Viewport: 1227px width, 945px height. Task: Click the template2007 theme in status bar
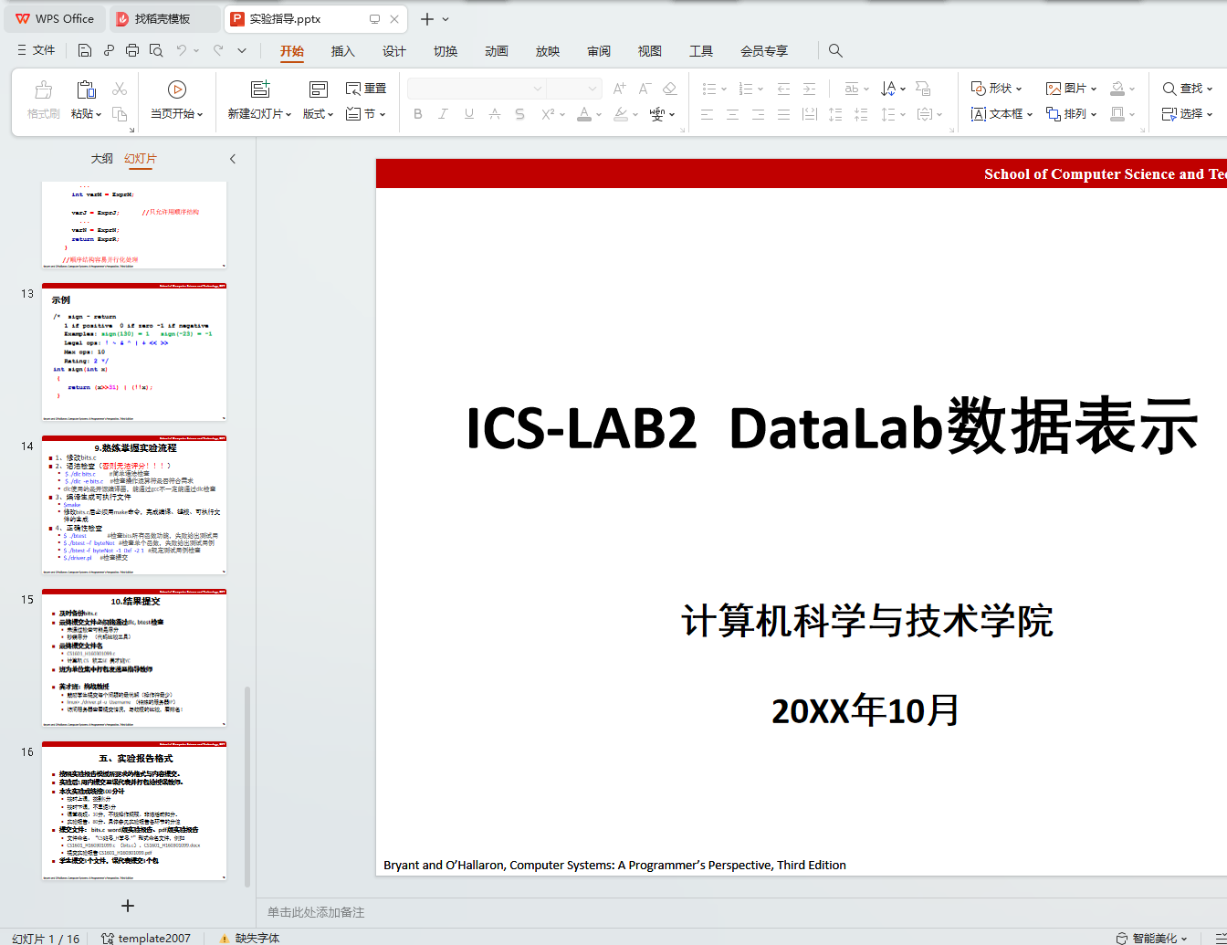pyautogui.click(x=146, y=938)
